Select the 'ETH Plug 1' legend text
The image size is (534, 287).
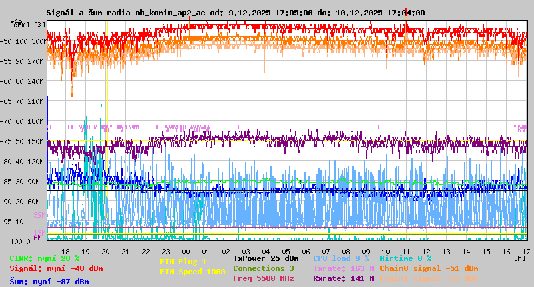[x=183, y=262]
